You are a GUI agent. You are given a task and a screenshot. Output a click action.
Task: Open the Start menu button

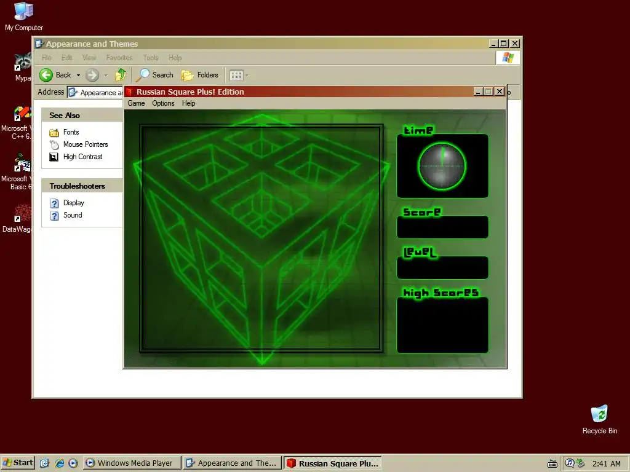pyautogui.click(x=18, y=463)
